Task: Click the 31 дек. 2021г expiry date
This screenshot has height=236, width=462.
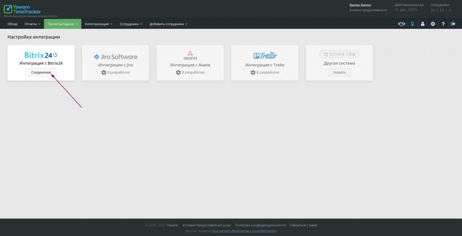Action: tap(407, 10)
